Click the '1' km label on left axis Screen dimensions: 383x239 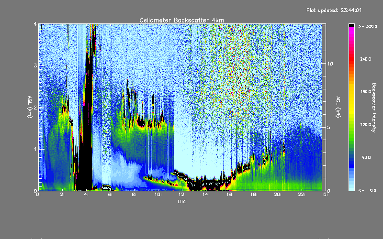coord(35,149)
